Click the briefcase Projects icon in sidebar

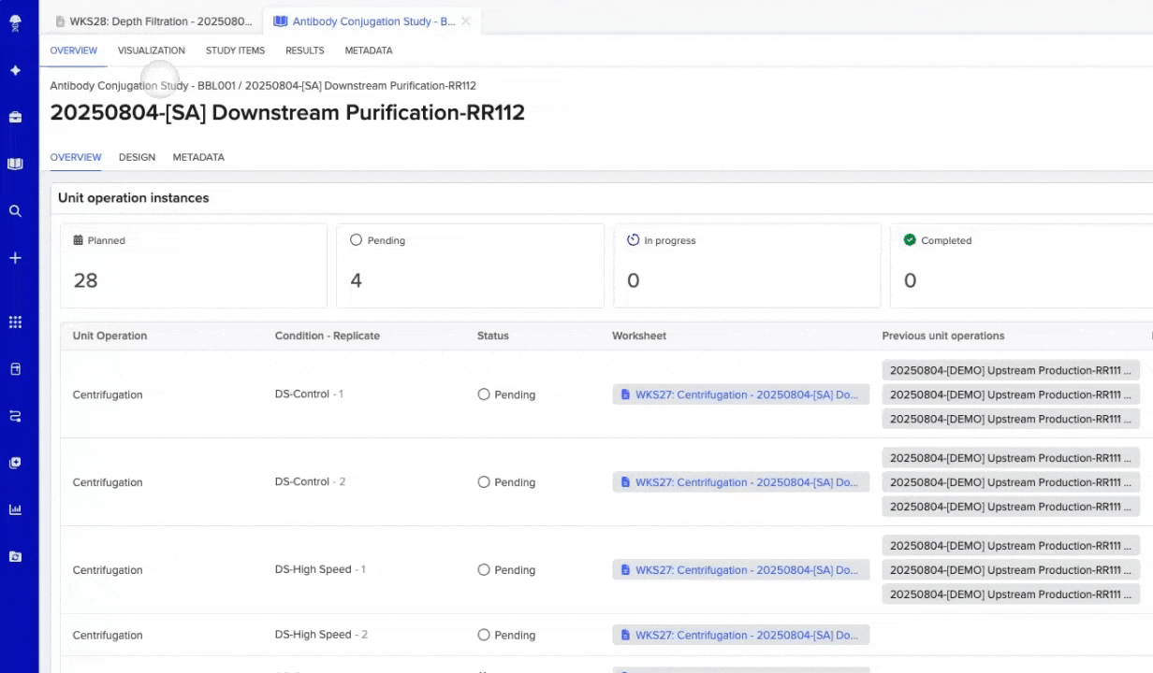pos(15,118)
